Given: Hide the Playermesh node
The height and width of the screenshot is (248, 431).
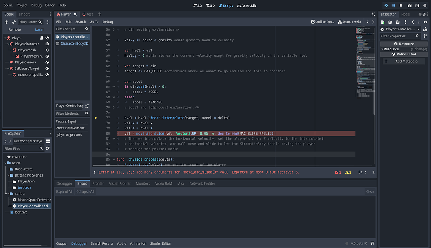Looking at the screenshot, I should coord(47,50).
